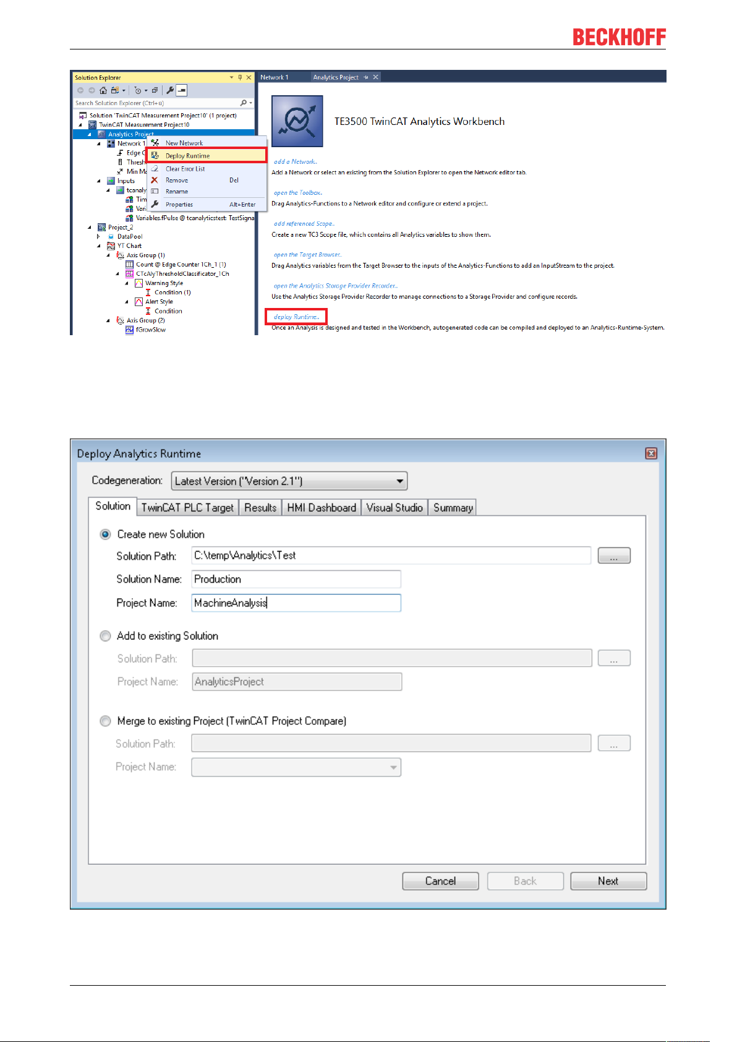
Task: Click the Inputs folder icon in tree
Action: pyautogui.click(x=111, y=181)
